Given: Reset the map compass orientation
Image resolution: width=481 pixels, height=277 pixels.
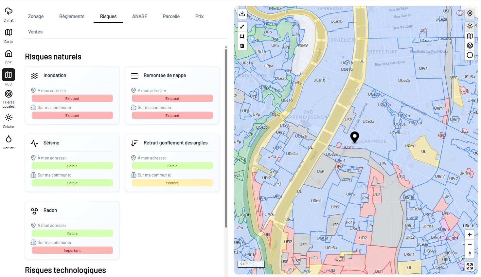Looking at the screenshot, I should [x=470, y=253].
